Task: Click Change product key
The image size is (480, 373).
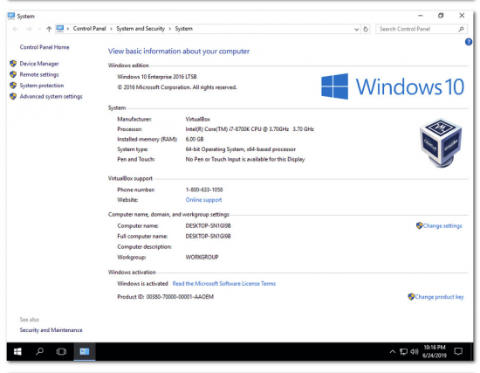Action: (x=439, y=297)
